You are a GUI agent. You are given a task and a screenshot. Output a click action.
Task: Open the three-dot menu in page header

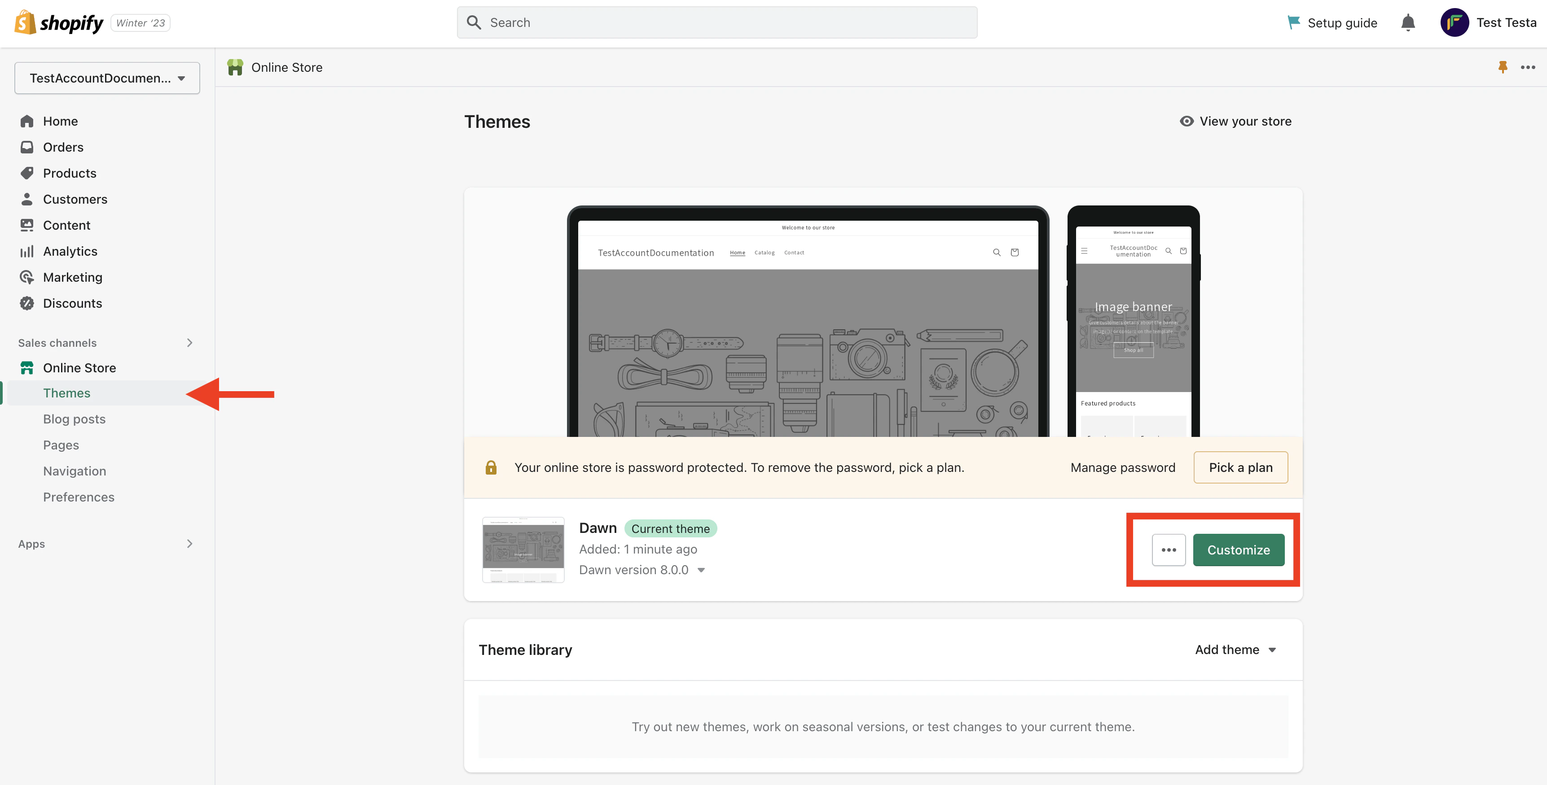click(x=1528, y=67)
